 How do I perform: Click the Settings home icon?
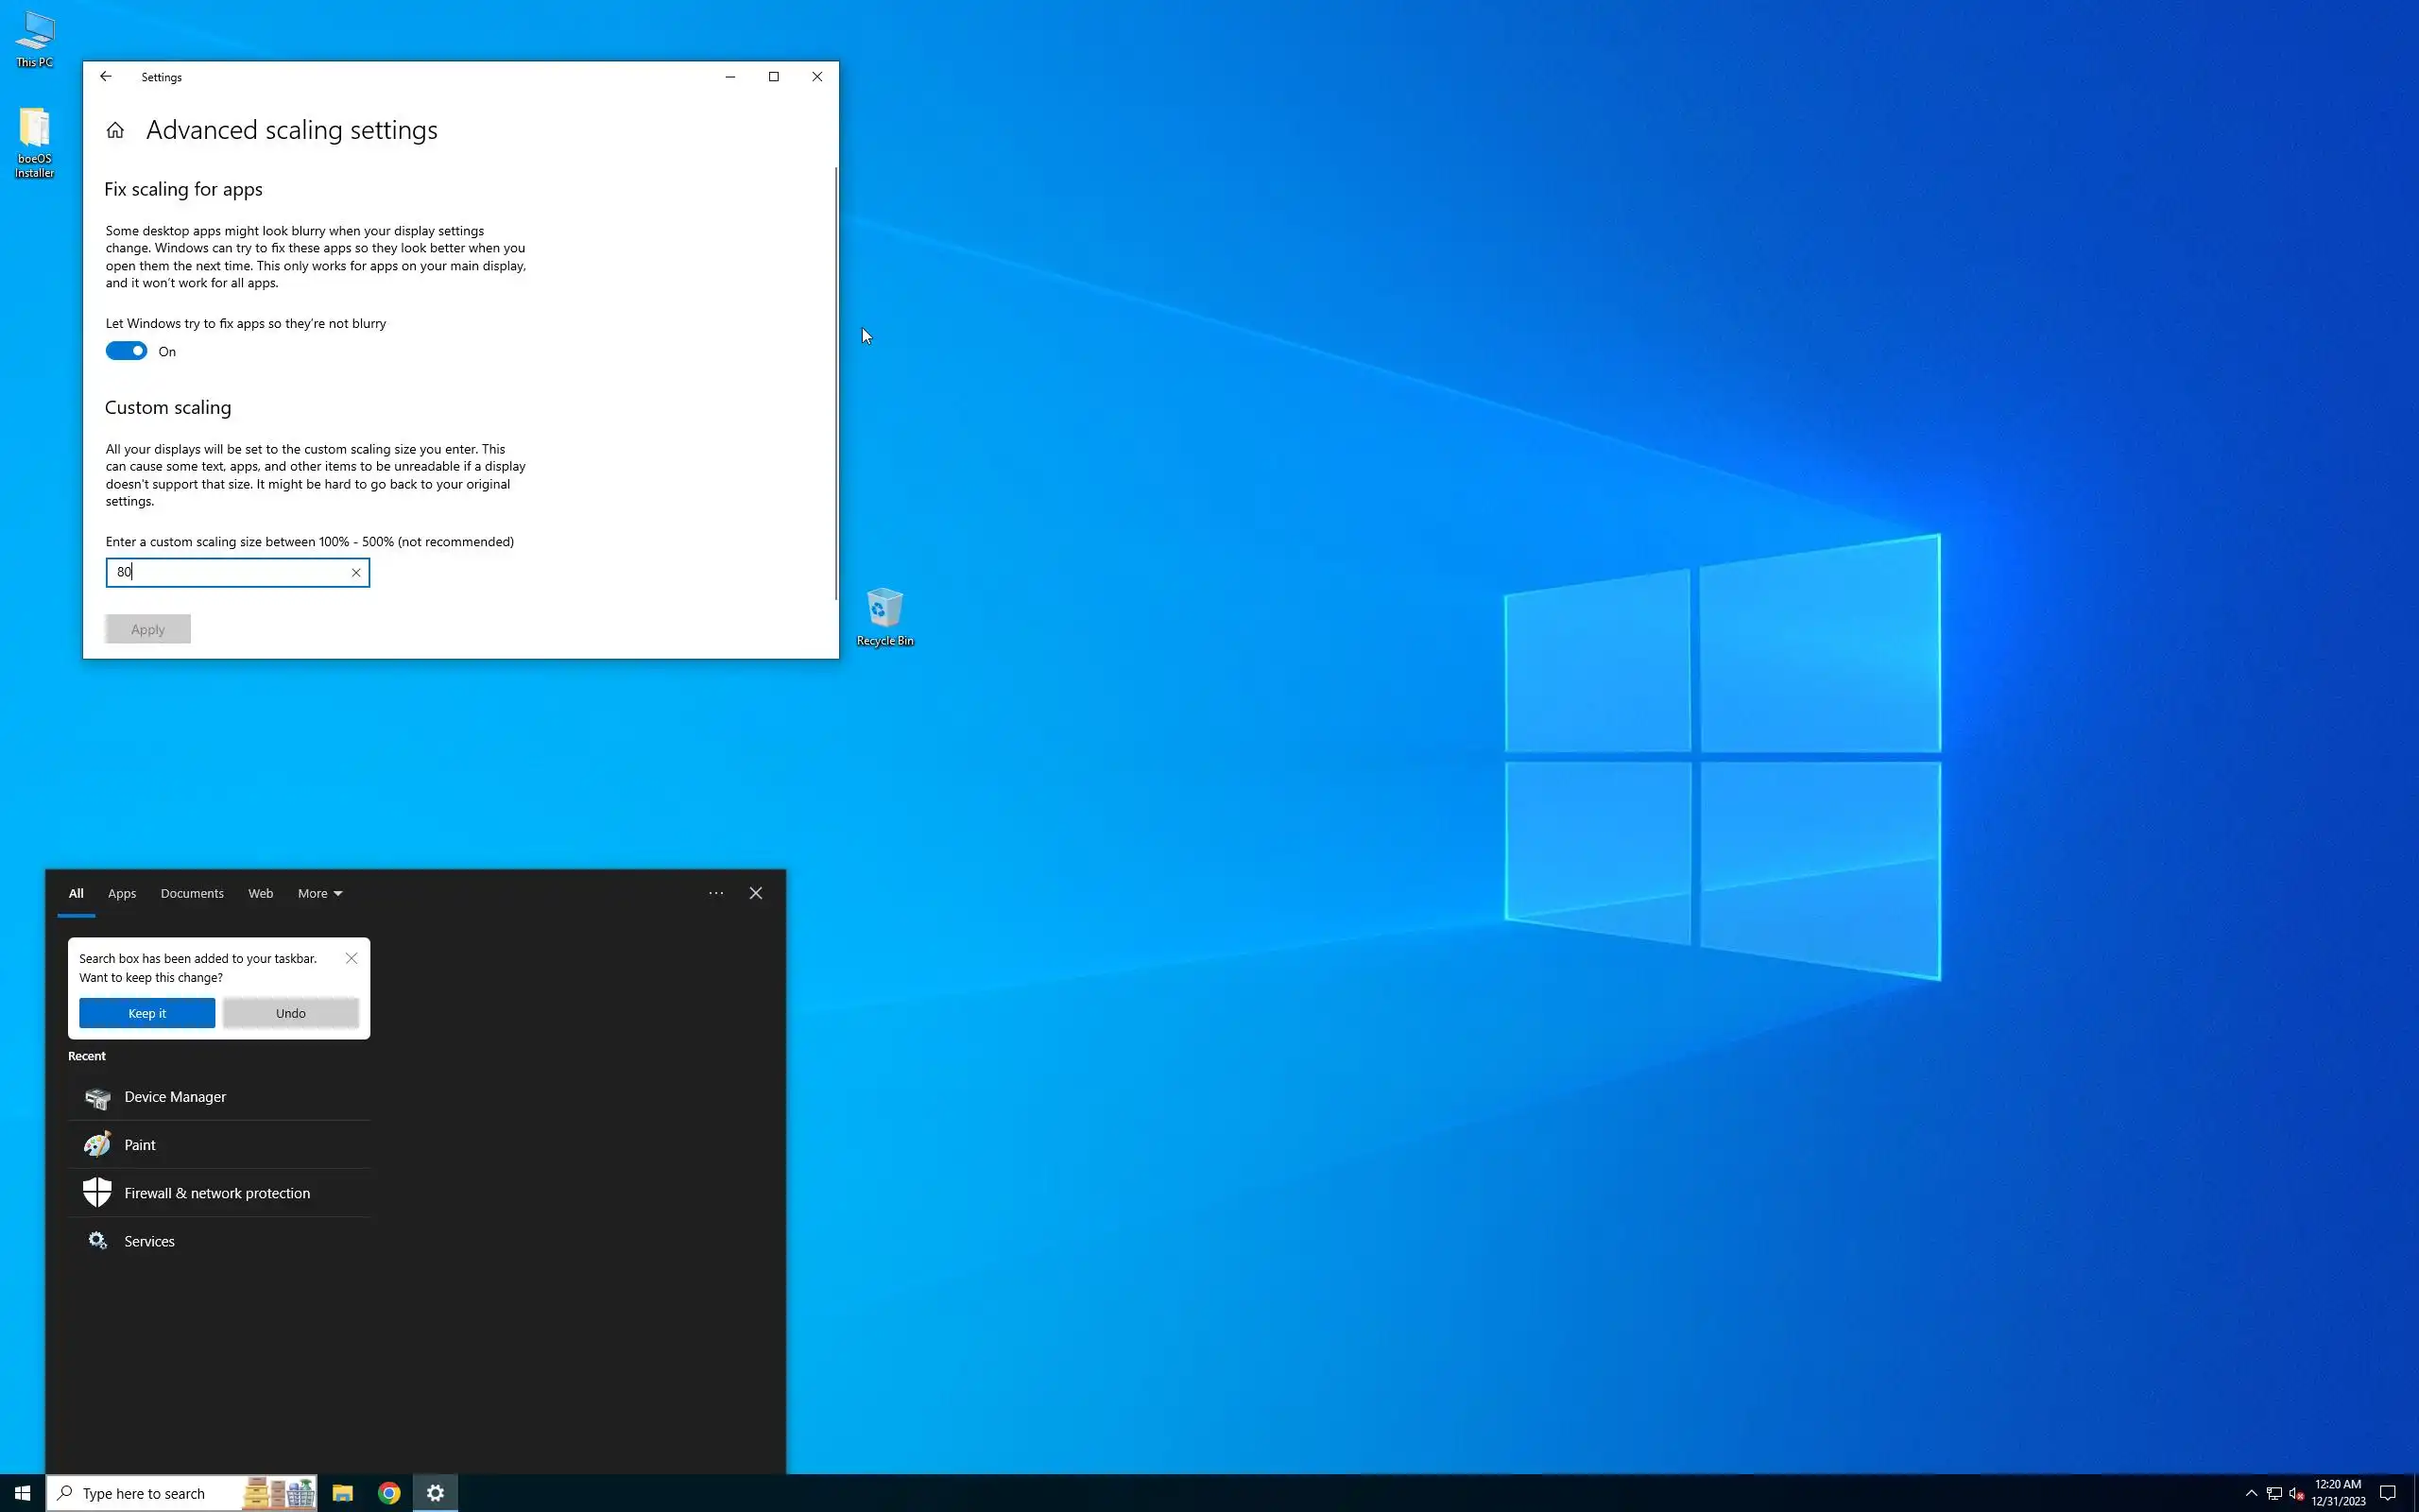[x=115, y=130]
